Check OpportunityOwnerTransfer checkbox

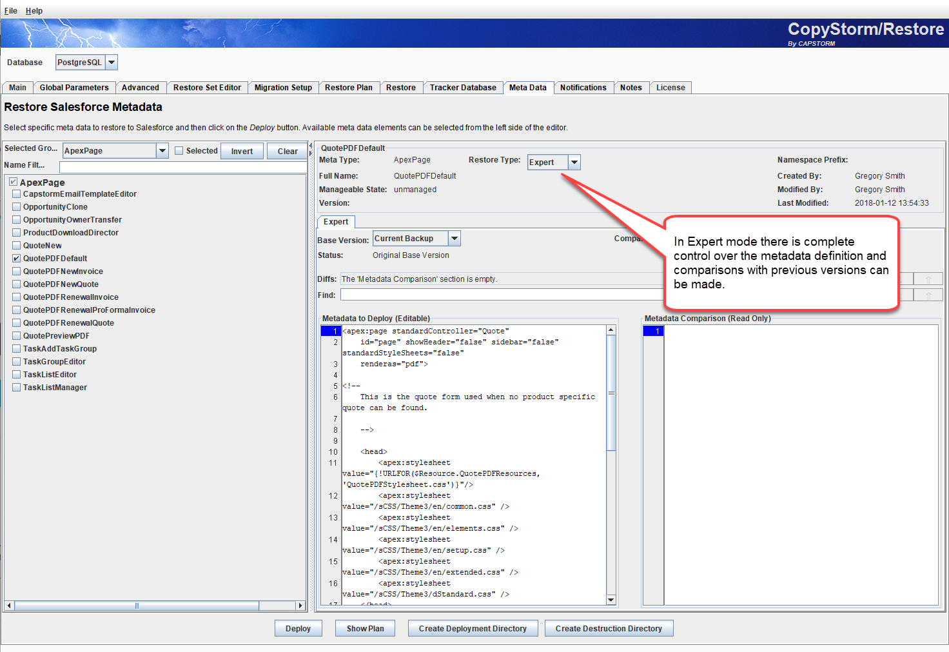17,220
